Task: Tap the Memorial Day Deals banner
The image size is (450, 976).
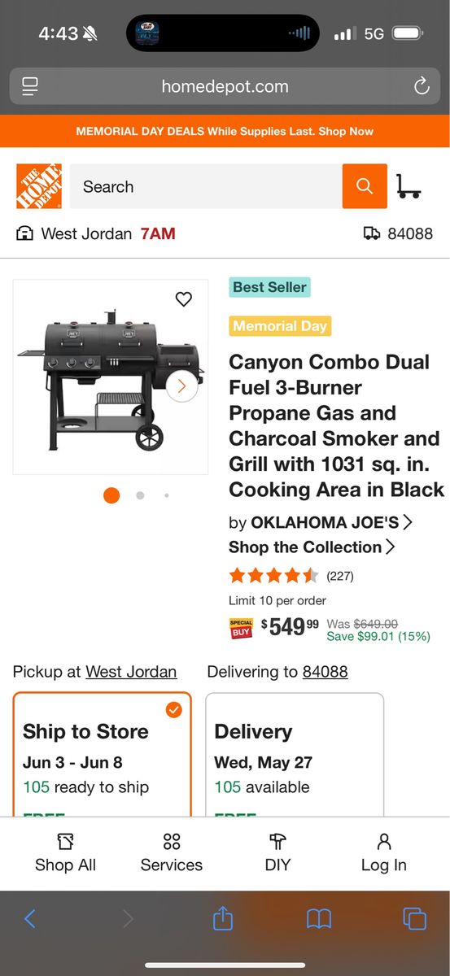Action: coord(225,131)
